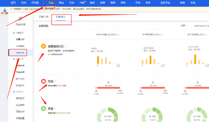
Task: Click help icon next to 未支付访客 header
Action: [x=119, y=34]
